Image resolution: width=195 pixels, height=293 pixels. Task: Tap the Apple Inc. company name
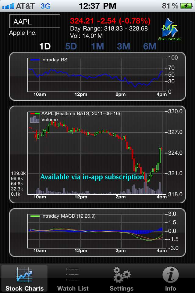[x=23, y=33]
